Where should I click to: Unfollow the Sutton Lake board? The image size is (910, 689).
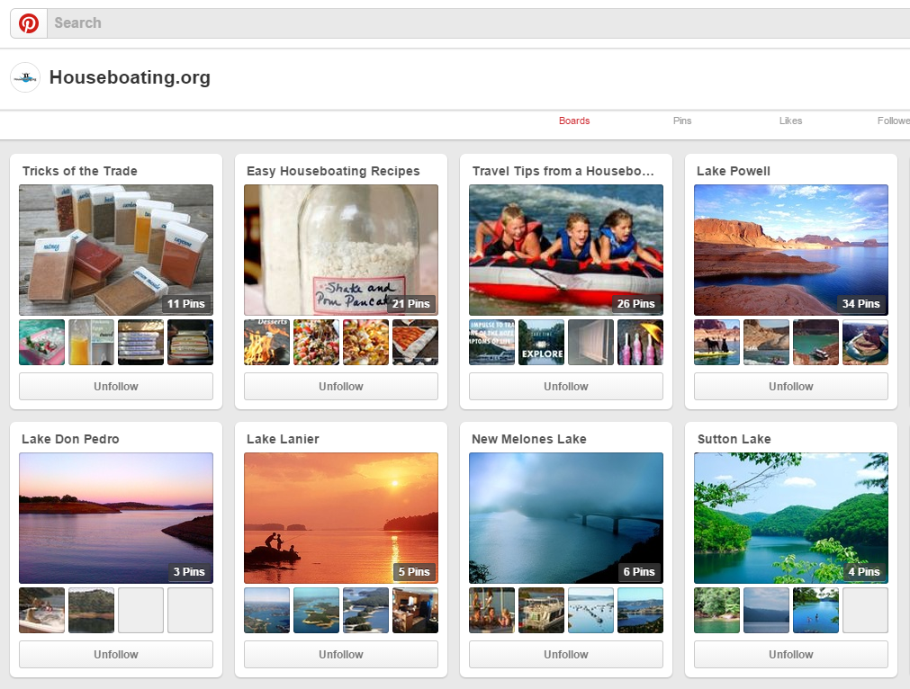click(x=791, y=654)
